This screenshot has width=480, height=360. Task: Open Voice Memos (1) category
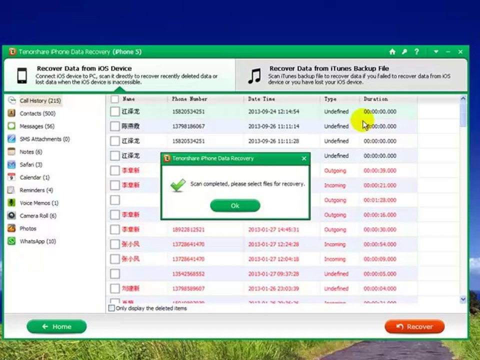click(39, 203)
